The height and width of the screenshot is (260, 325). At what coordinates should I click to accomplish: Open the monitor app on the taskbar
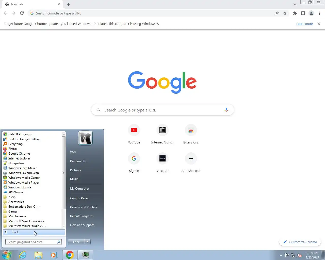tap(85, 255)
